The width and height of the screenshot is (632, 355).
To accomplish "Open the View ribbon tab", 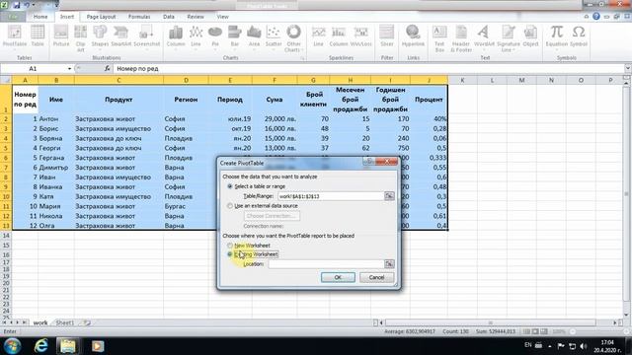I will (222, 17).
